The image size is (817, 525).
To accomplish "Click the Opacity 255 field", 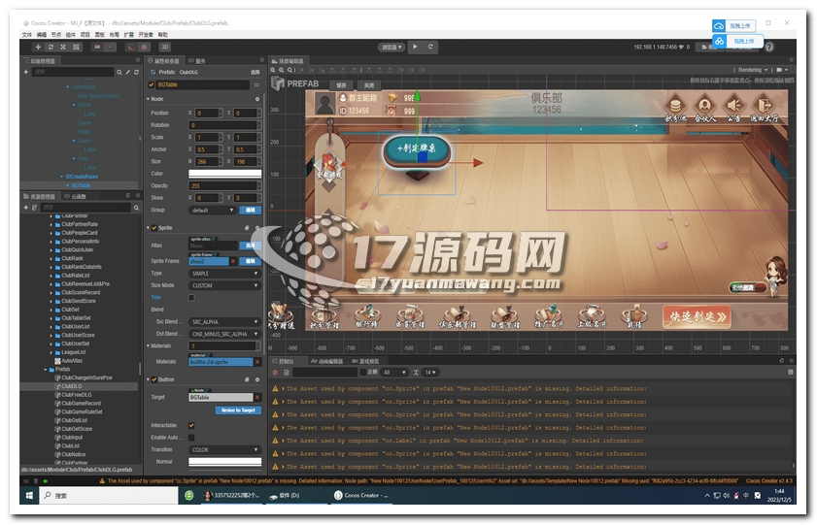I will pyautogui.click(x=223, y=185).
